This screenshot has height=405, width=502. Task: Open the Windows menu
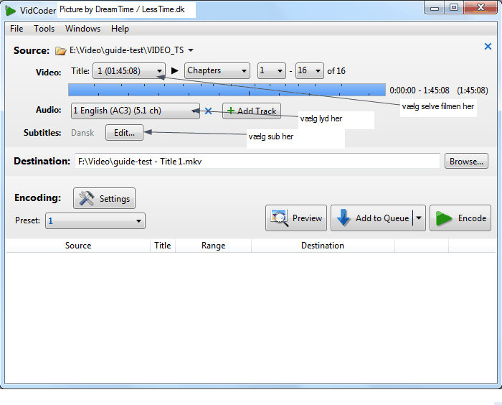tap(82, 29)
